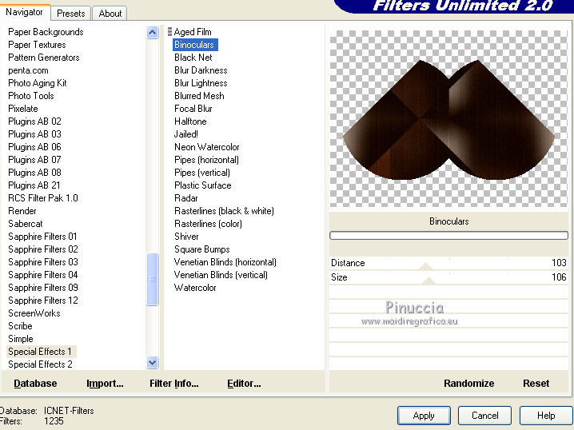Select the Plugins AB 21 category
574x430 pixels.
pyautogui.click(x=34, y=185)
